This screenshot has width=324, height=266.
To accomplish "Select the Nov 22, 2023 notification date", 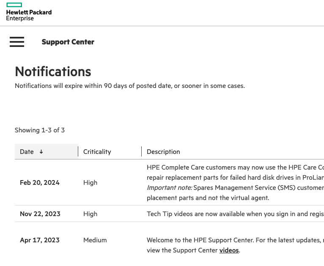I will (40, 214).
